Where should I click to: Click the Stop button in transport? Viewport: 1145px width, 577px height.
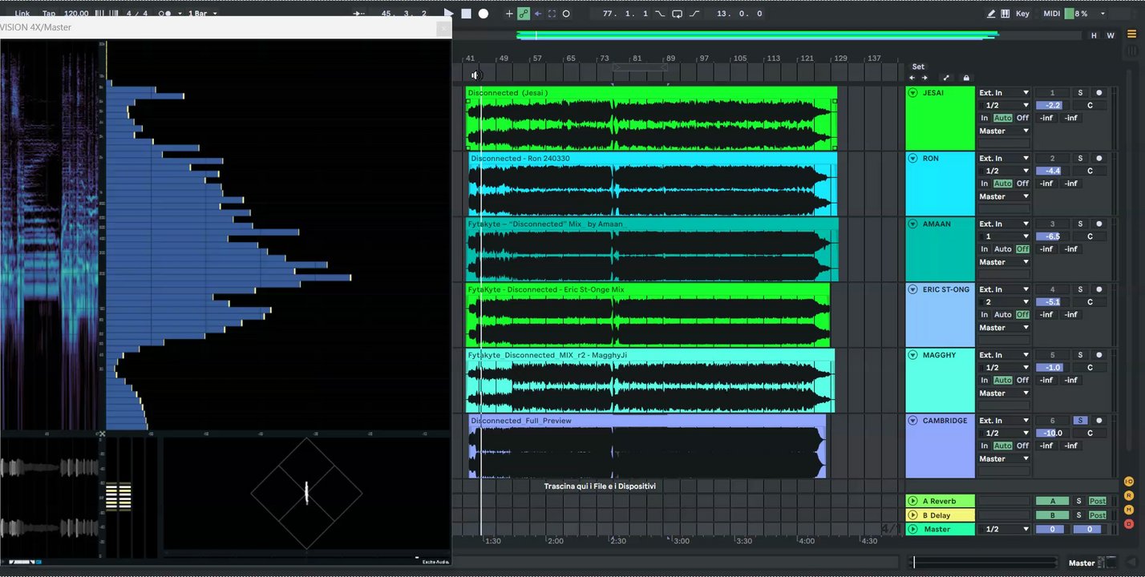(466, 14)
